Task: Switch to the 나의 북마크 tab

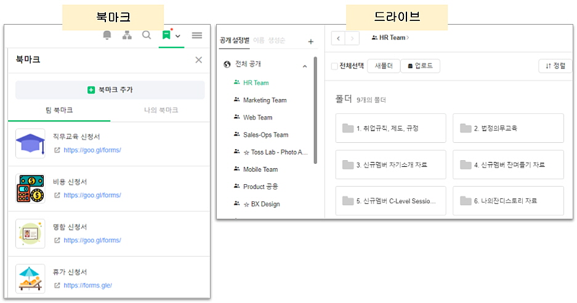Action: coord(161,110)
